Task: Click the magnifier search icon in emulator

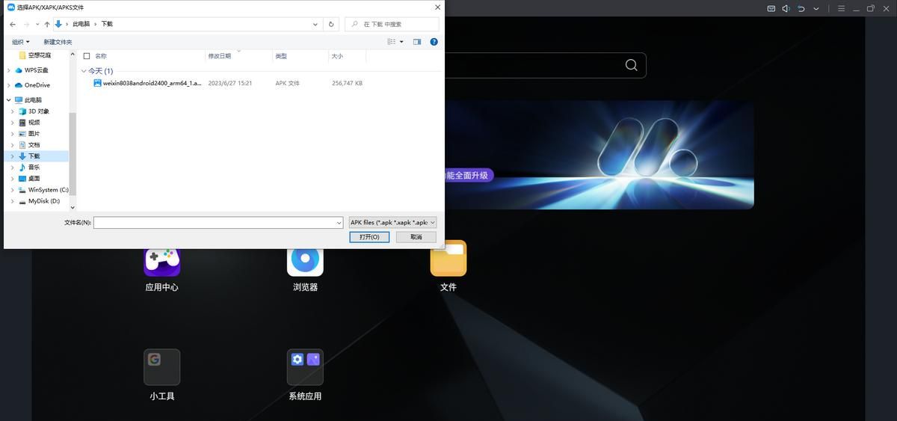Action: click(x=632, y=65)
